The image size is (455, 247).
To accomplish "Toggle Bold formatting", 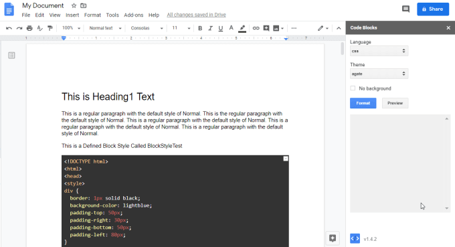I will 200,28.
